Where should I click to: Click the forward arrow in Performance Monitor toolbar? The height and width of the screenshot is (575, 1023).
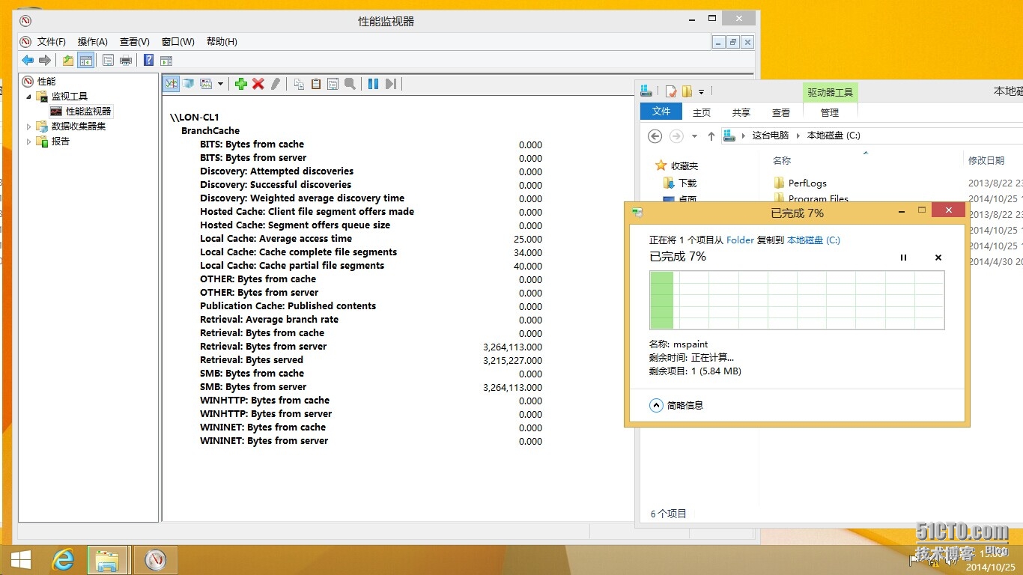pyautogui.click(x=45, y=61)
